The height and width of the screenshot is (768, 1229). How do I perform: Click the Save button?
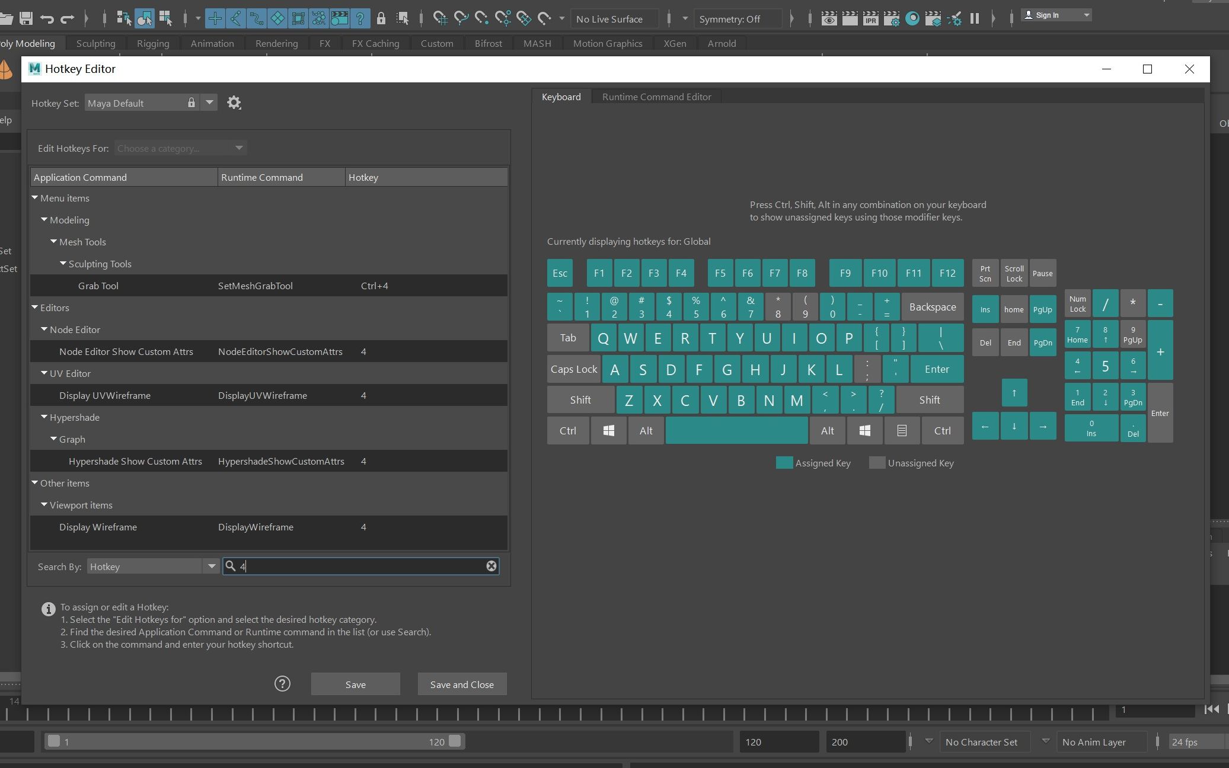pyautogui.click(x=355, y=684)
